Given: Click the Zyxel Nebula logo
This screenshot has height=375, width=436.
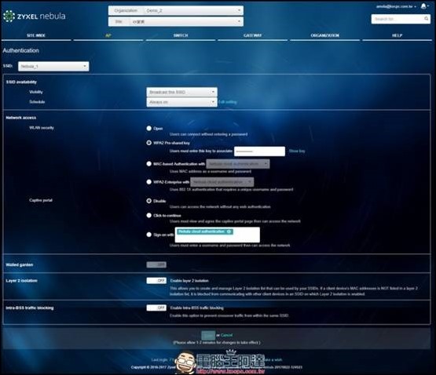Looking at the screenshot, I should point(35,16).
